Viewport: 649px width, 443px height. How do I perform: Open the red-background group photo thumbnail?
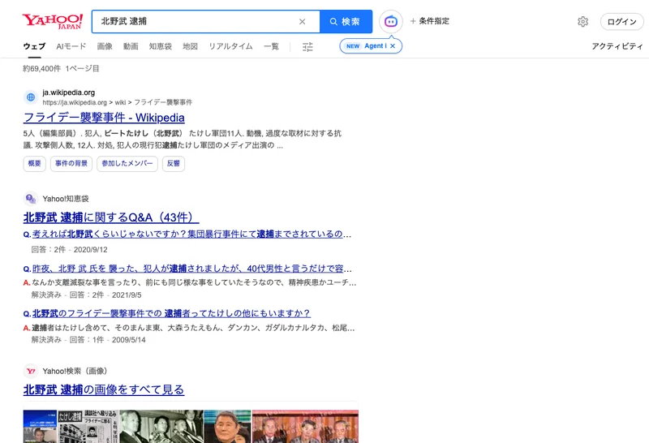coord(306,427)
